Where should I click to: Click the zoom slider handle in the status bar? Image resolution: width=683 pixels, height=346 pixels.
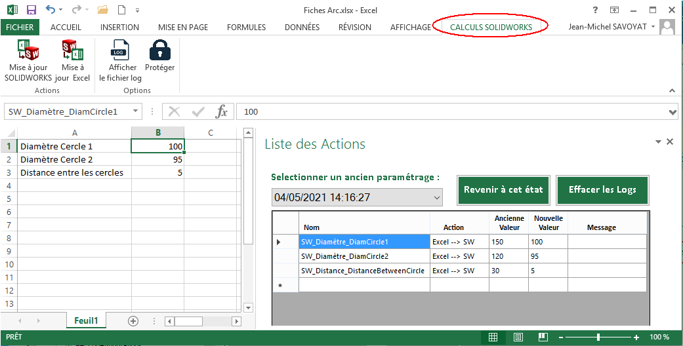point(598,337)
